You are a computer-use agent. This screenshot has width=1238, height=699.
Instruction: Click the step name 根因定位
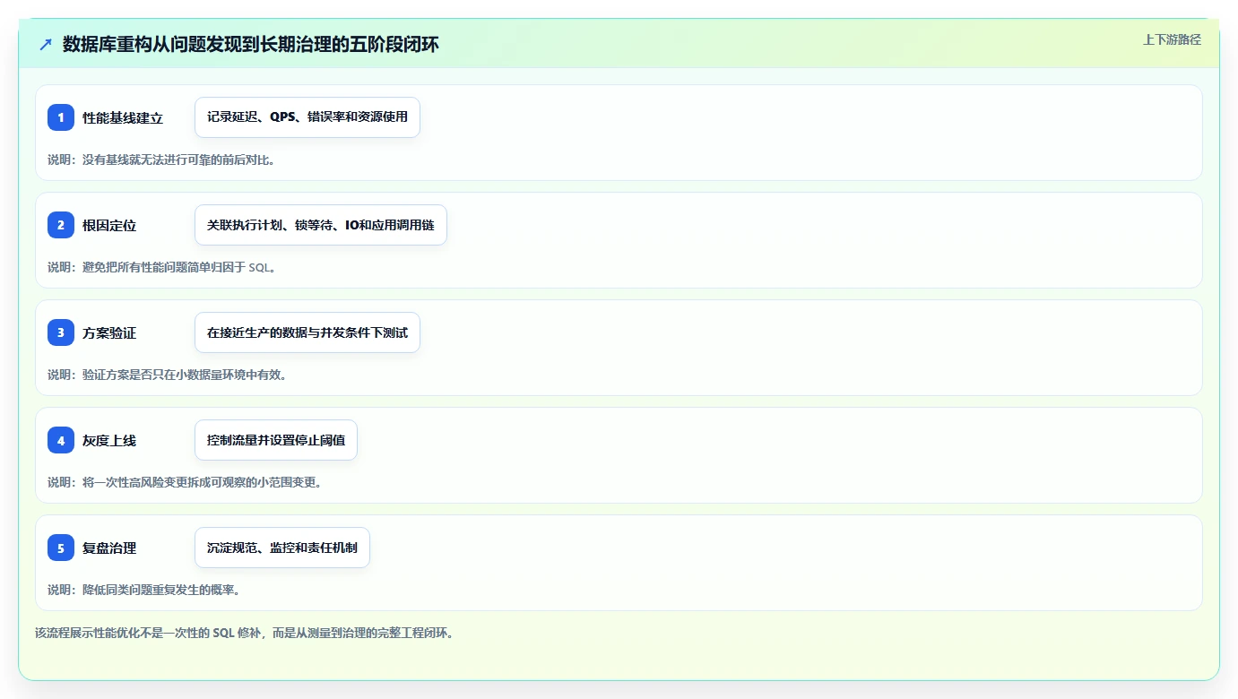point(109,226)
